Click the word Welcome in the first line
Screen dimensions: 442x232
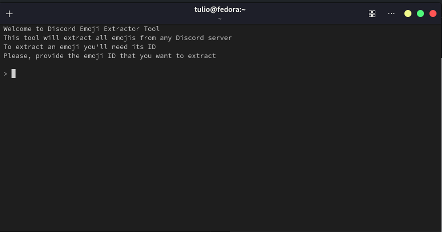(x=18, y=28)
